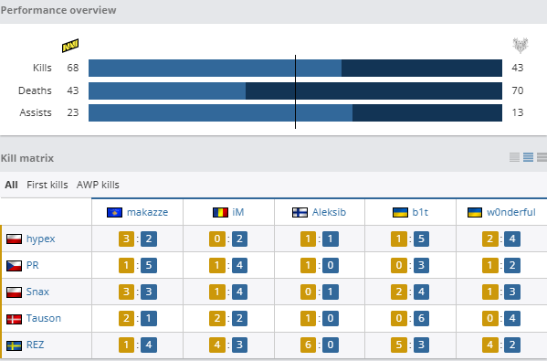
Task: Select the compact layout icon in Kill matrix
Action: [x=514, y=157]
